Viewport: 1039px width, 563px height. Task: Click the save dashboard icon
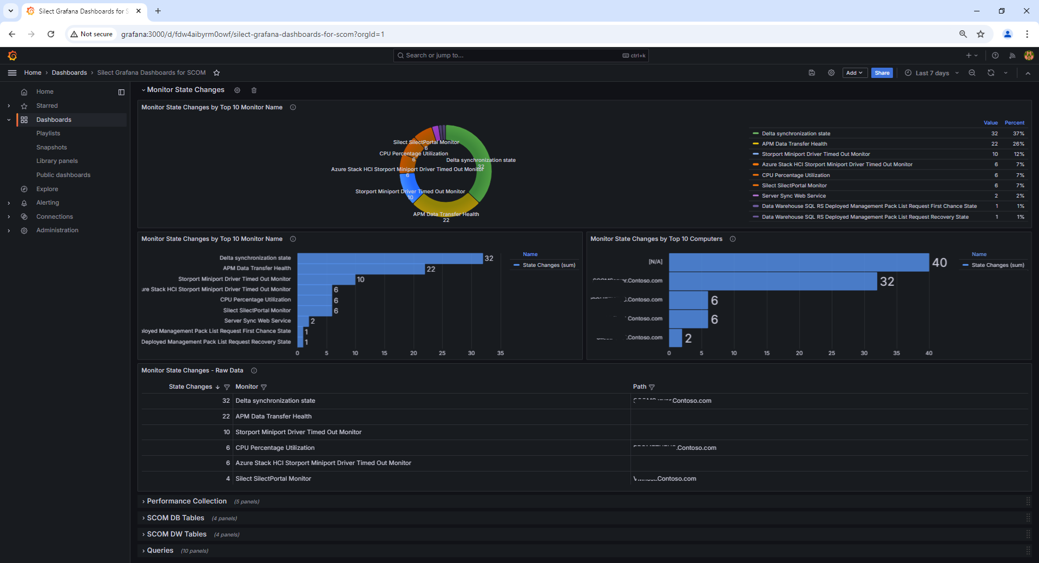(812, 73)
